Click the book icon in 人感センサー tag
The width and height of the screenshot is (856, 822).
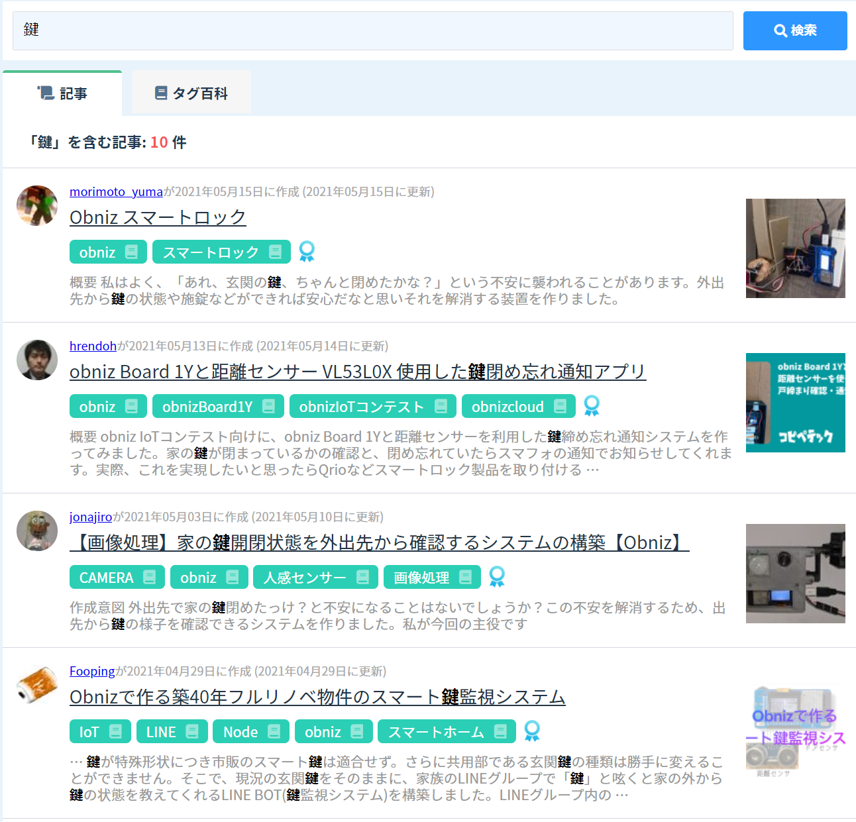[x=362, y=578]
